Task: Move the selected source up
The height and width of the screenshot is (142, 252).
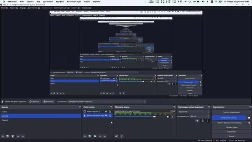Action: pyautogui.click(x=100, y=136)
